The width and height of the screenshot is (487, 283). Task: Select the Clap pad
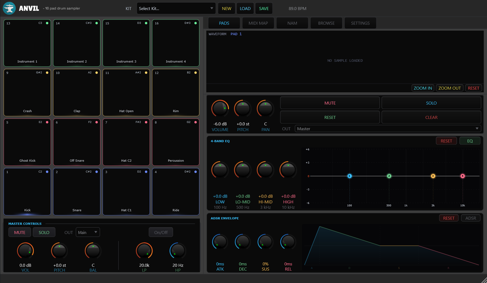[77, 93]
